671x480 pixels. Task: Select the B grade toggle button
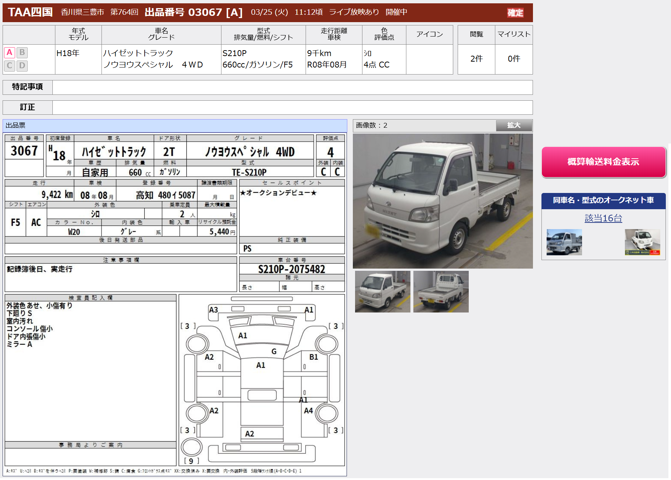22,52
